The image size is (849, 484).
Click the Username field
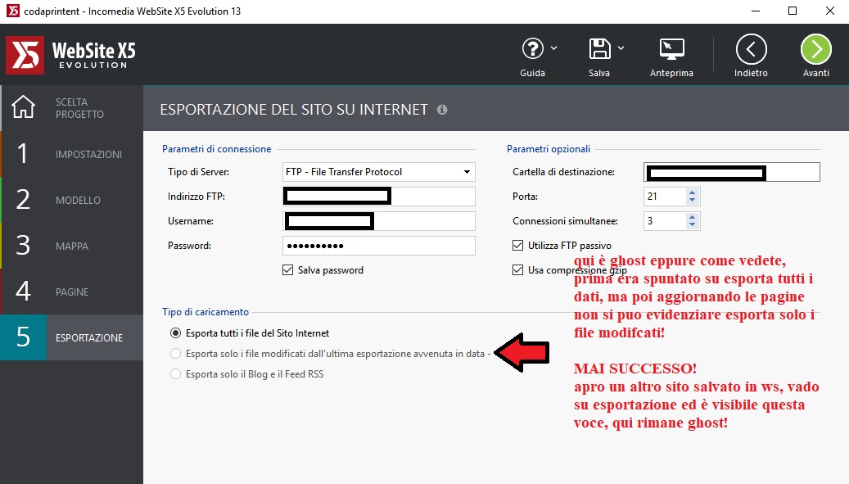point(379,221)
